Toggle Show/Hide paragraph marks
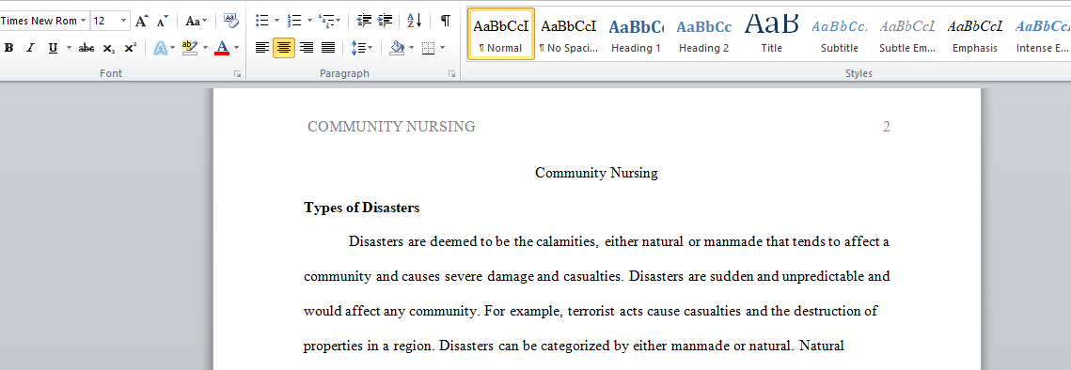Viewport: 1071px width, 370px height. 446,21
